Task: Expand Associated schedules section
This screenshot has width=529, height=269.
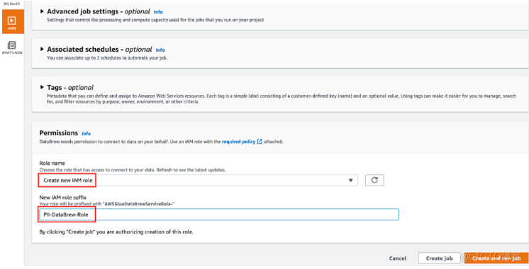Action: [42, 49]
